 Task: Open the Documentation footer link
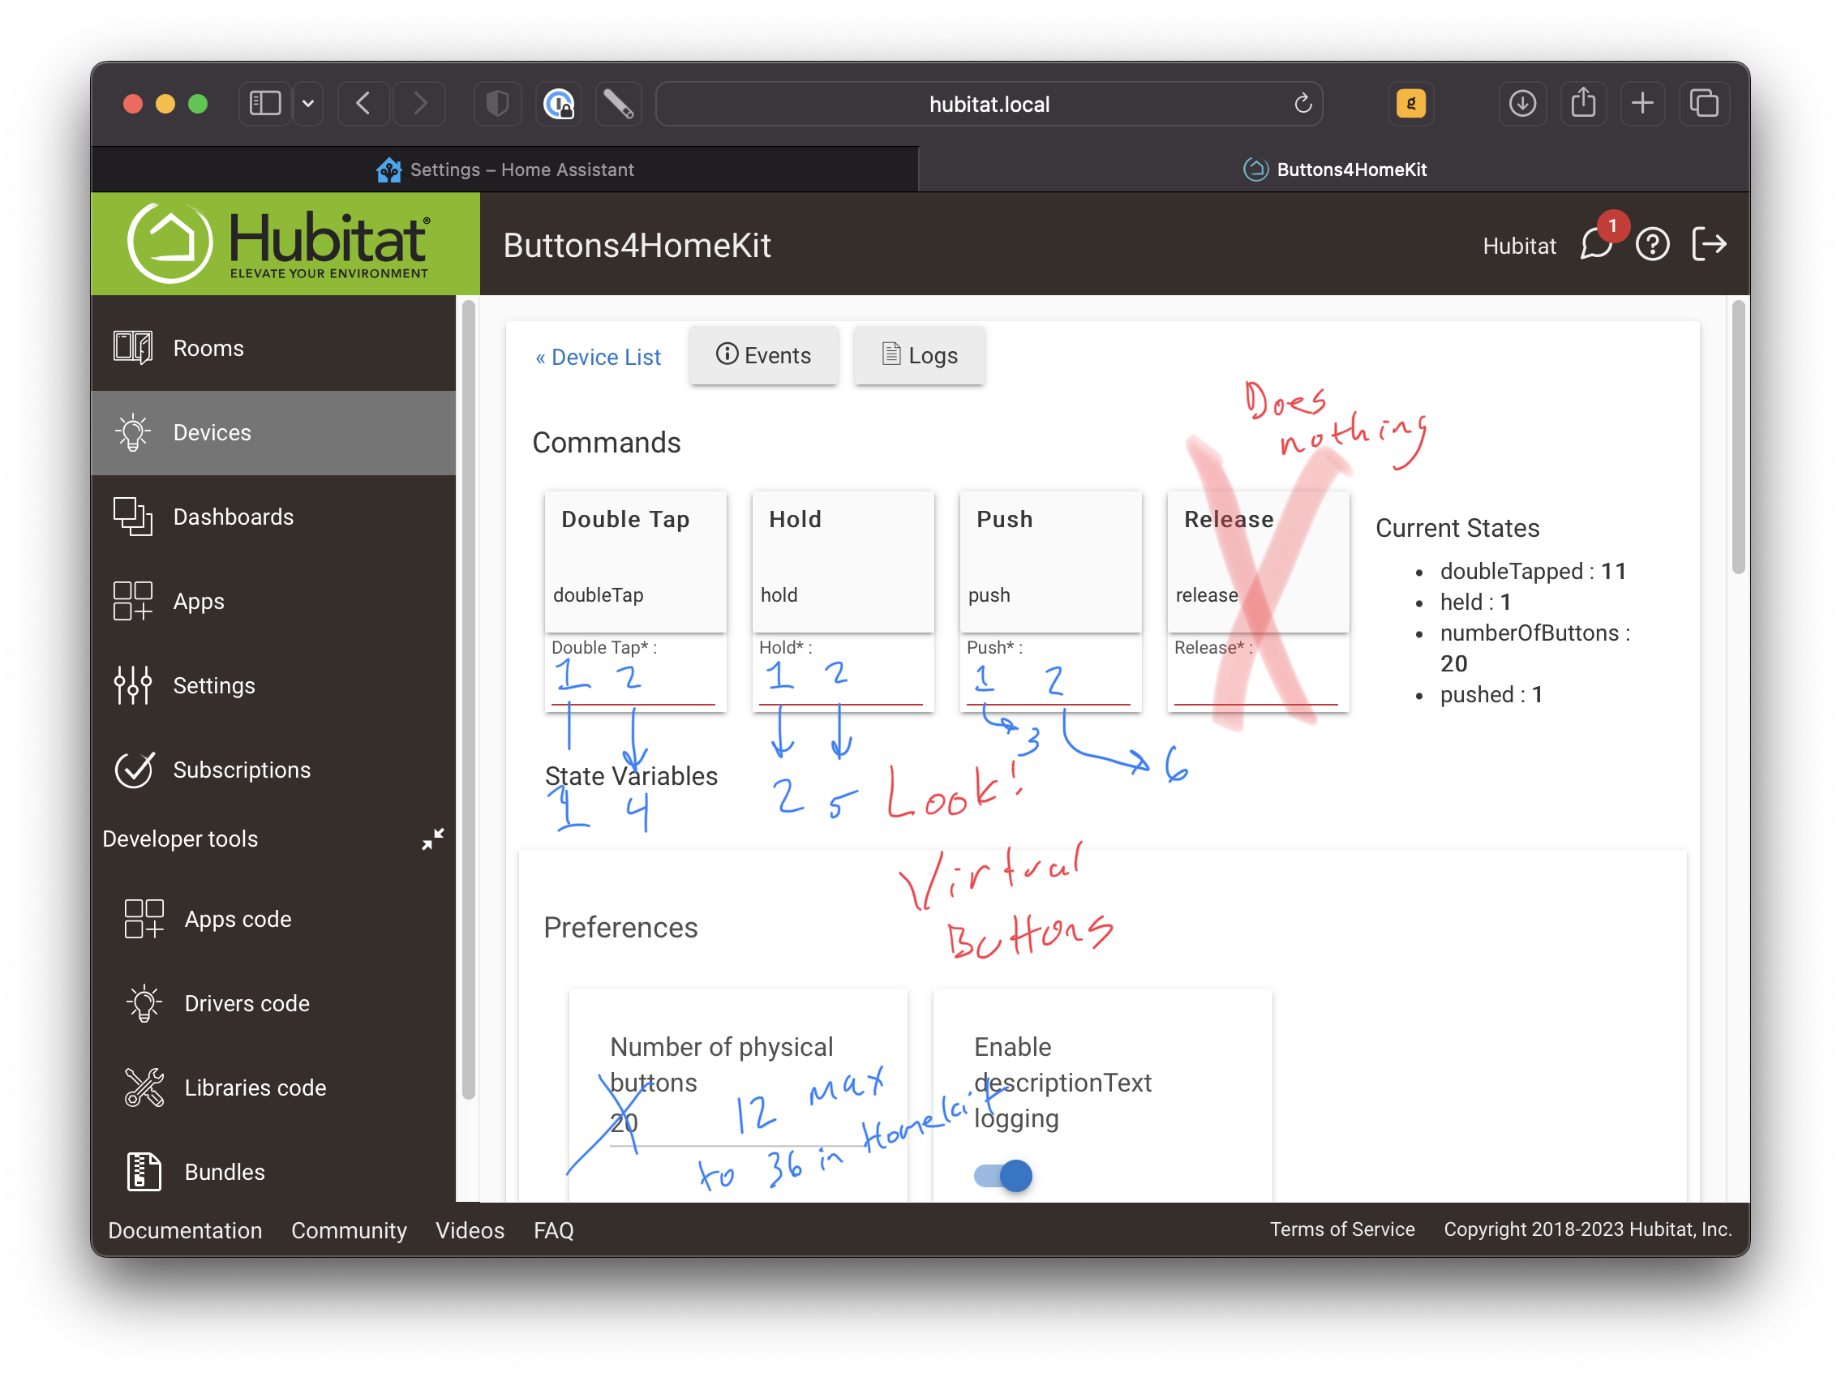[185, 1229]
